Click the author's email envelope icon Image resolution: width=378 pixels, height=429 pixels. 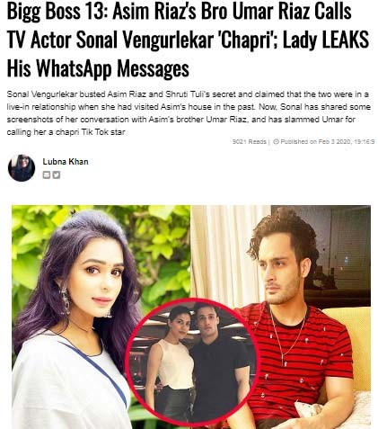(46, 174)
